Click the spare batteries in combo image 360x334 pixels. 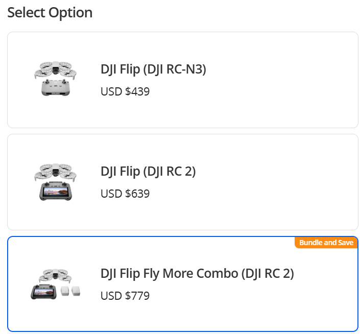(70, 291)
